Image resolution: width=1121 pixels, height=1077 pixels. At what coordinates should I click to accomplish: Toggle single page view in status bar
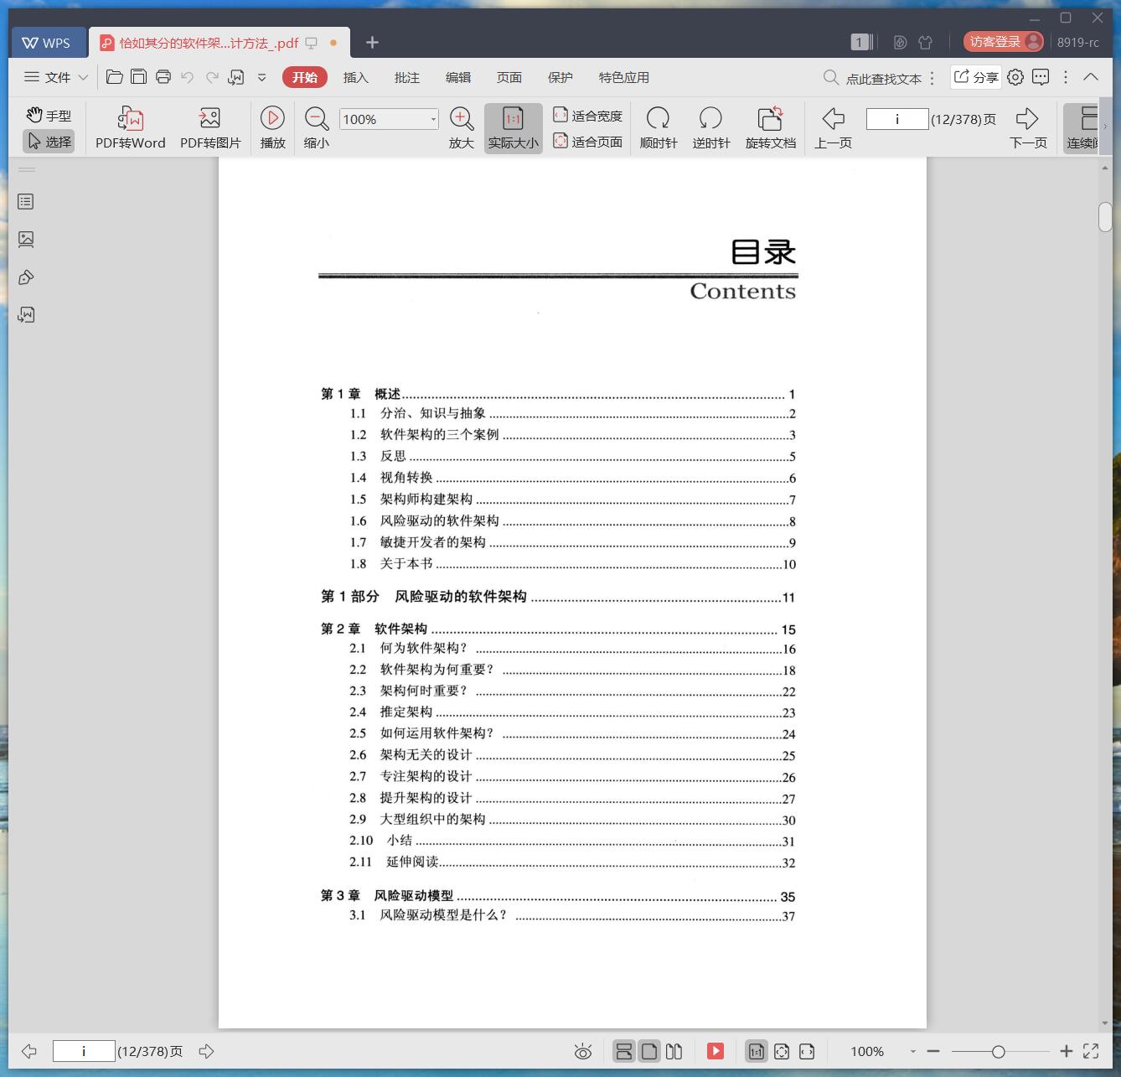tap(649, 1051)
